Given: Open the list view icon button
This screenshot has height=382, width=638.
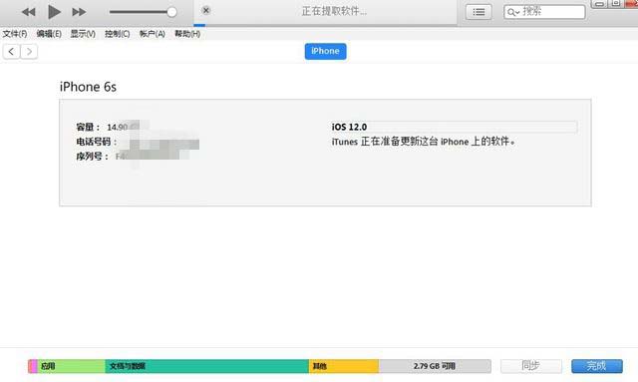Looking at the screenshot, I should point(478,12).
